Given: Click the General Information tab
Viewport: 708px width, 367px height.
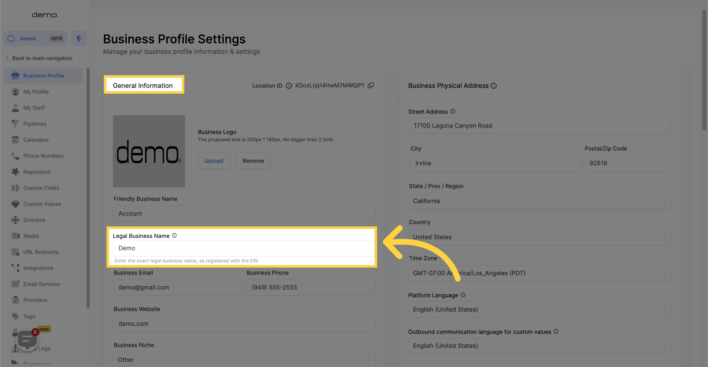Looking at the screenshot, I should click(143, 86).
